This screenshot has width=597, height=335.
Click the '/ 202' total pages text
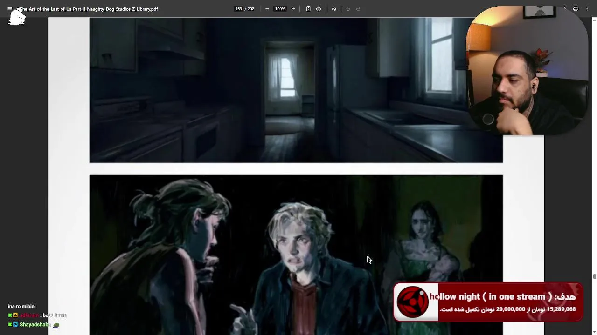point(250,9)
